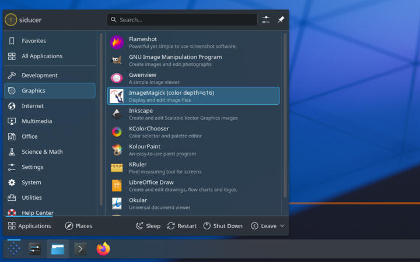The width and height of the screenshot is (420, 262).
Task: Switch to the Applications tab
Action: pos(29,226)
